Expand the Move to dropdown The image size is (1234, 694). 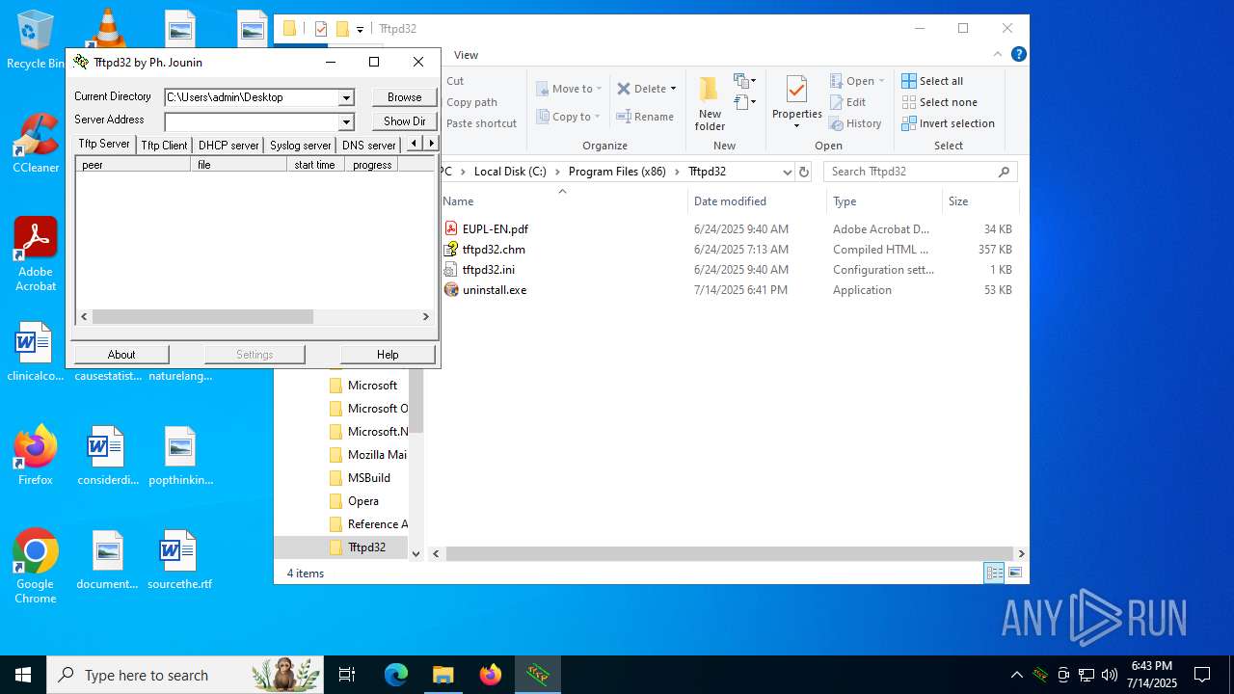599,89
